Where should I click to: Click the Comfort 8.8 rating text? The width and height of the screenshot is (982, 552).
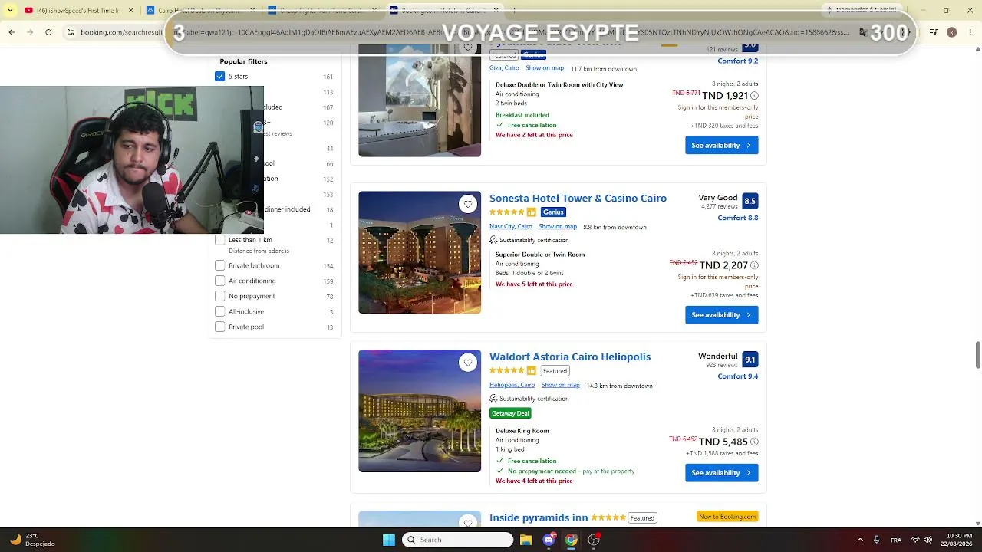738,218
